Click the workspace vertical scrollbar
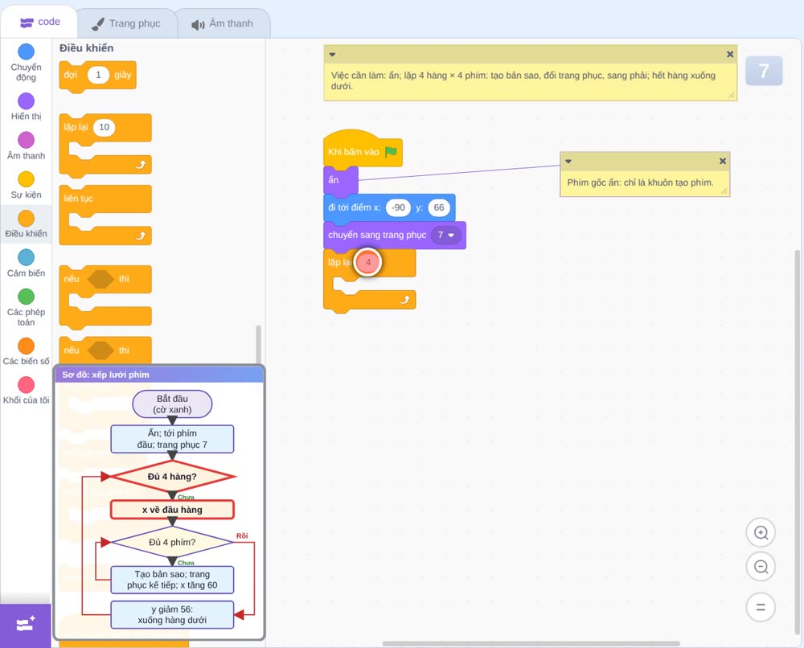804x648 pixels. [x=797, y=442]
